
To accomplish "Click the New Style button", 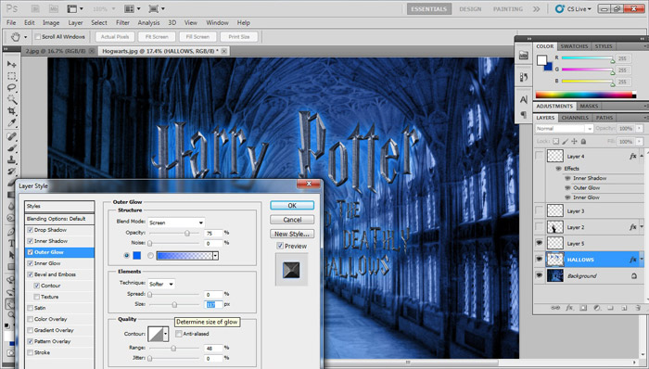I will pos(292,234).
